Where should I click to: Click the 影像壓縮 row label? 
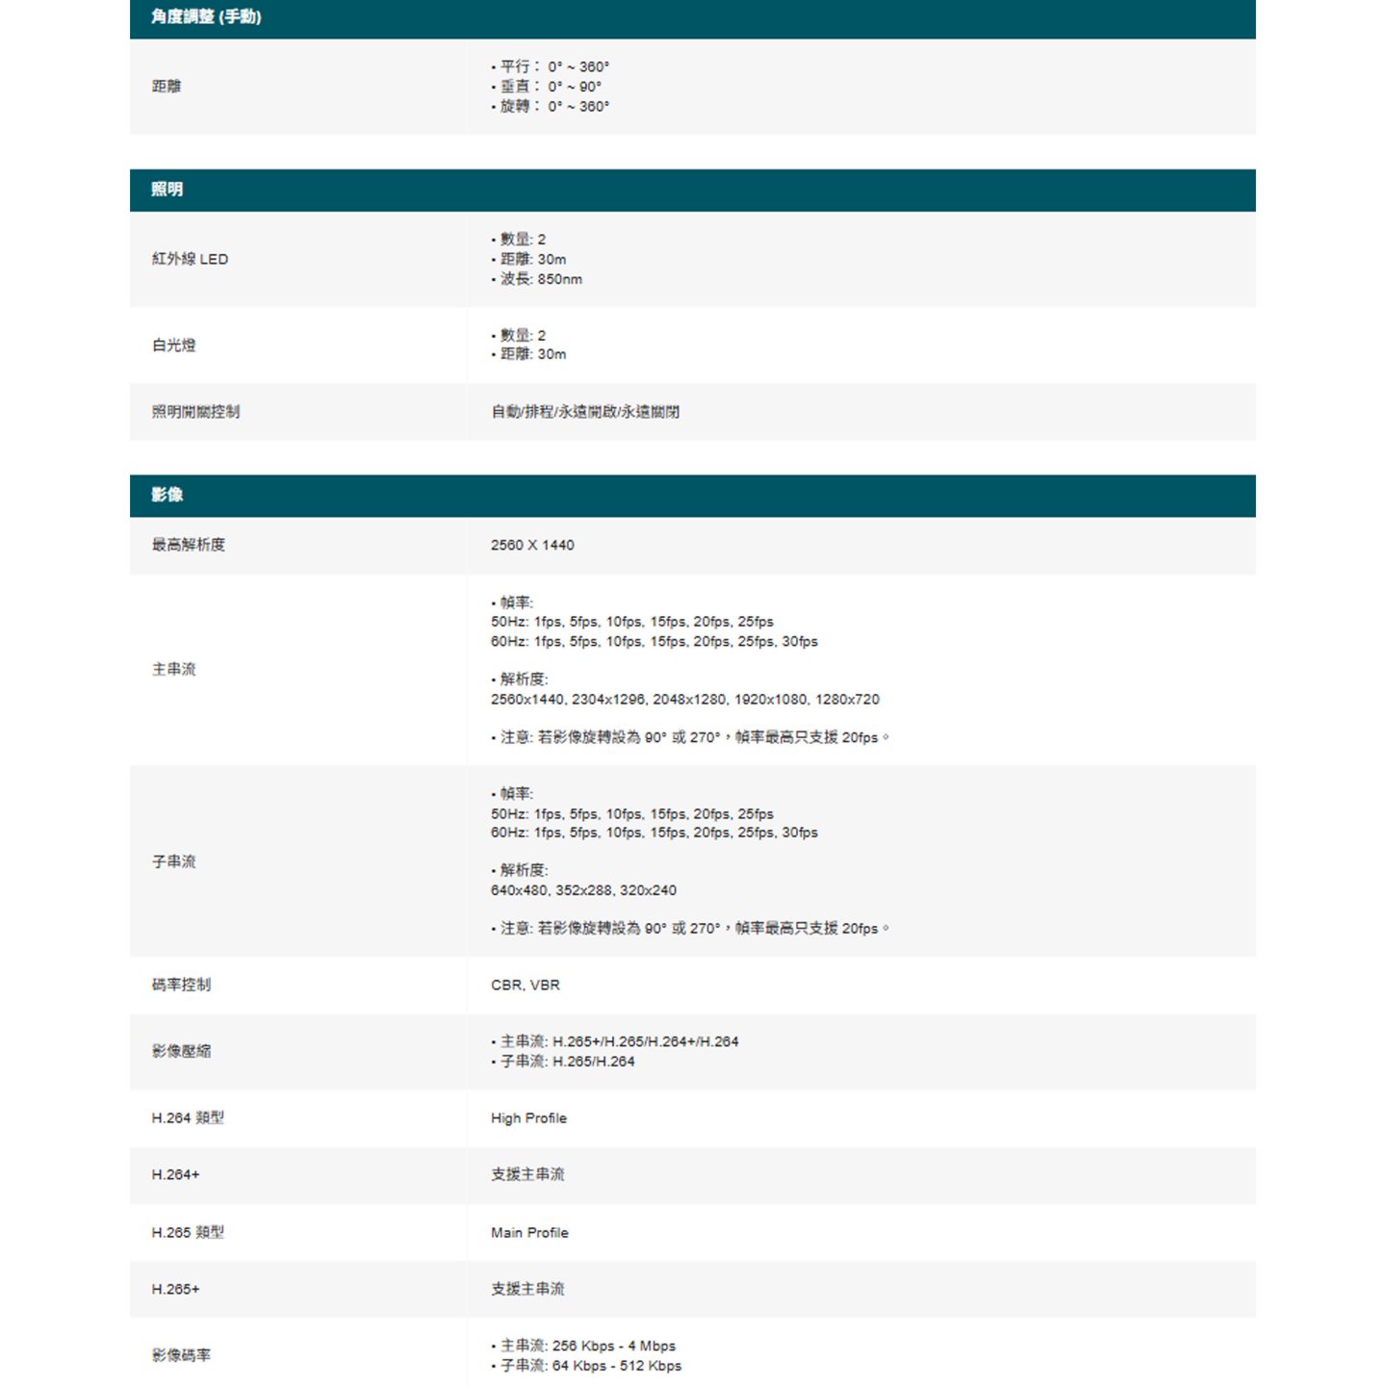[181, 1051]
